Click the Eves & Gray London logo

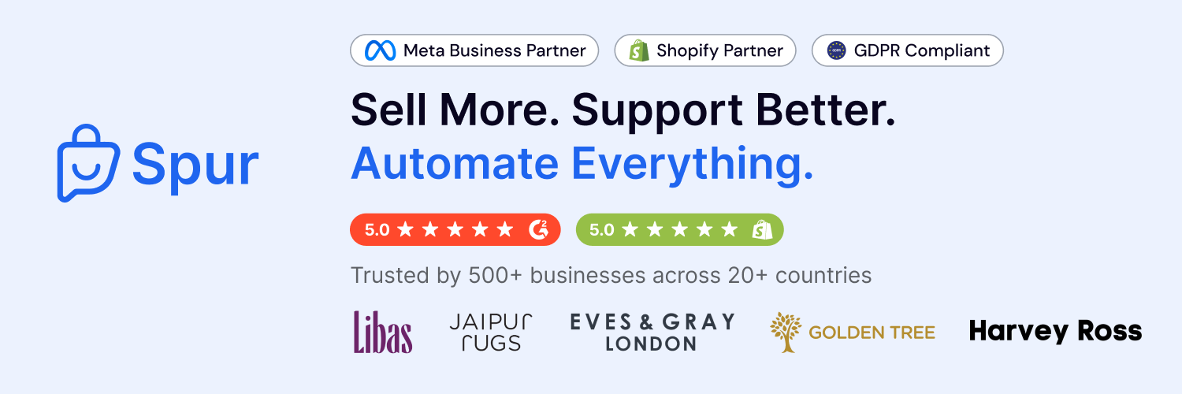click(x=652, y=332)
